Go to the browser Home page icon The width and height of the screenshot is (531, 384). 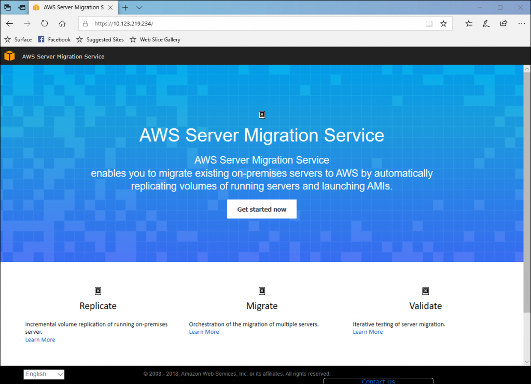(62, 23)
